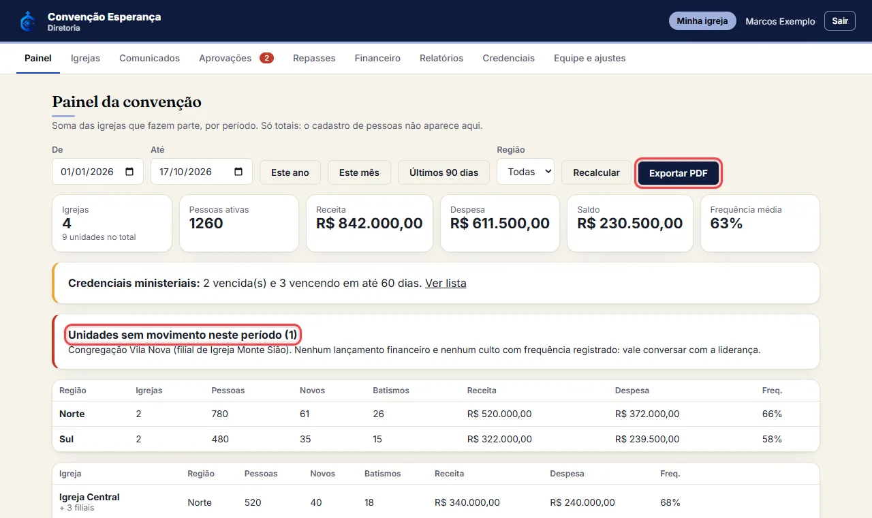Go to the Comunicados tab
The width and height of the screenshot is (872, 518).
(149, 58)
